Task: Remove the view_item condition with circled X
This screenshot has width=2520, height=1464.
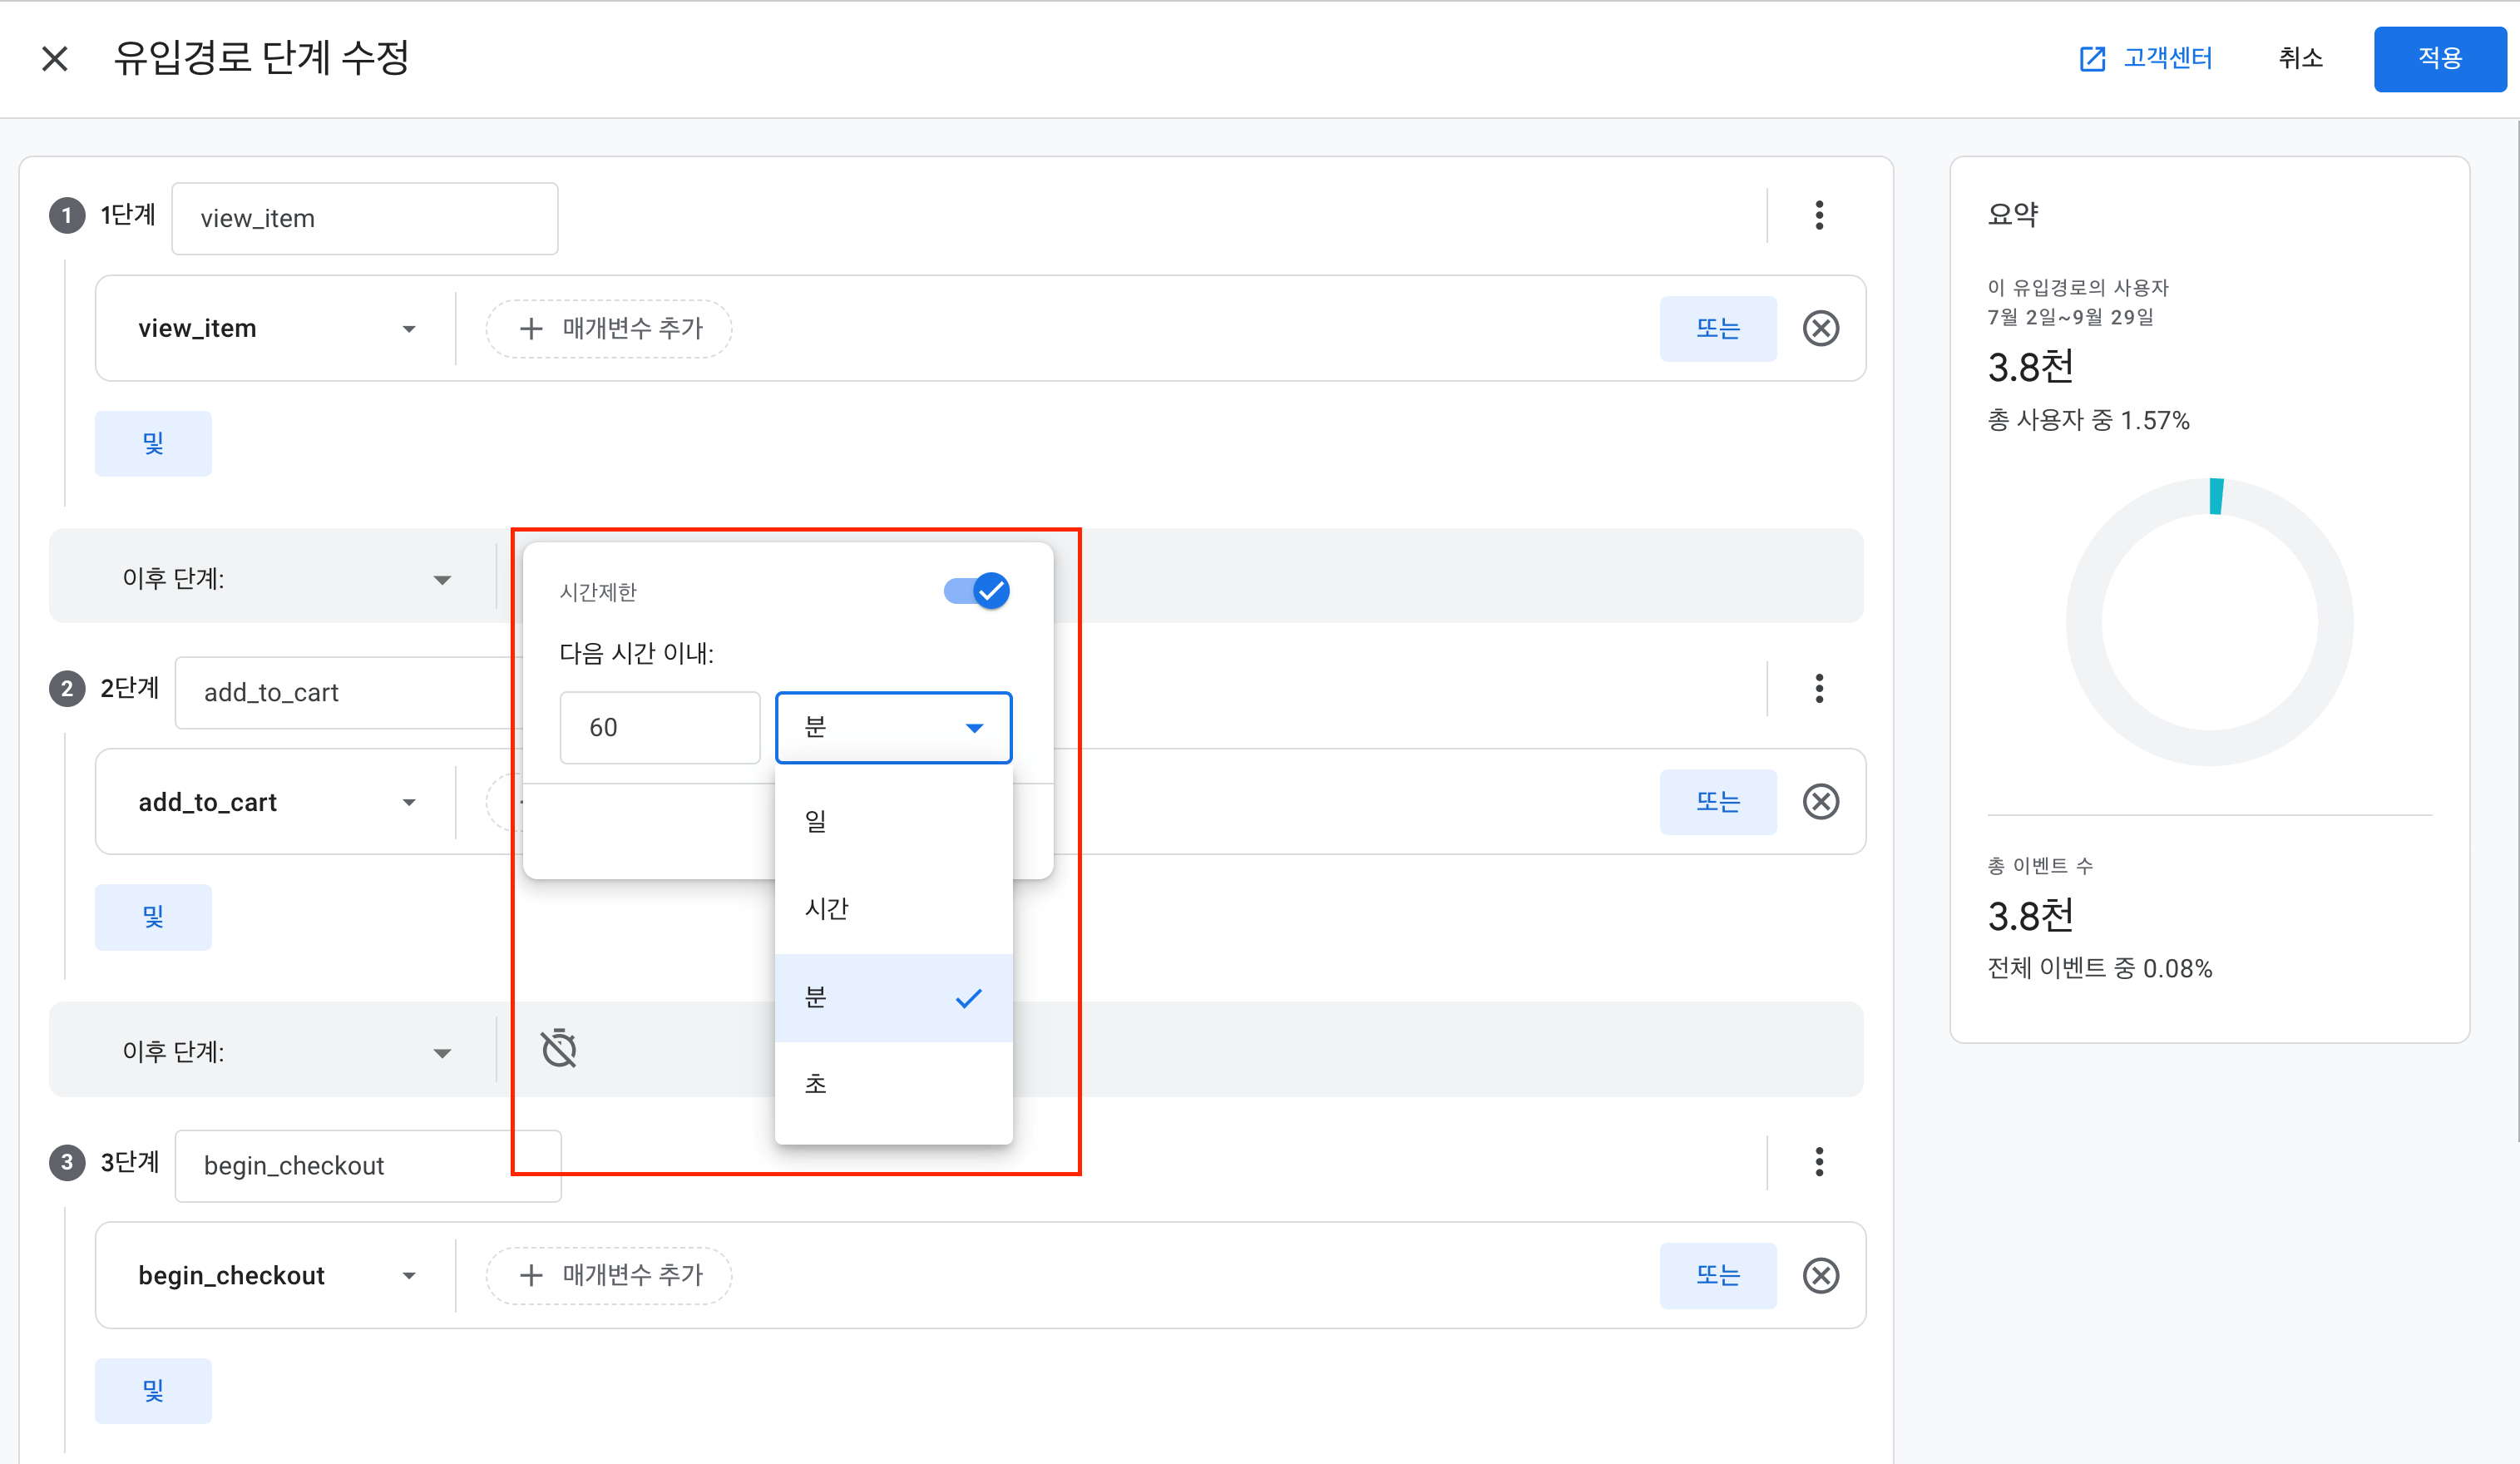Action: (1820, 328)
